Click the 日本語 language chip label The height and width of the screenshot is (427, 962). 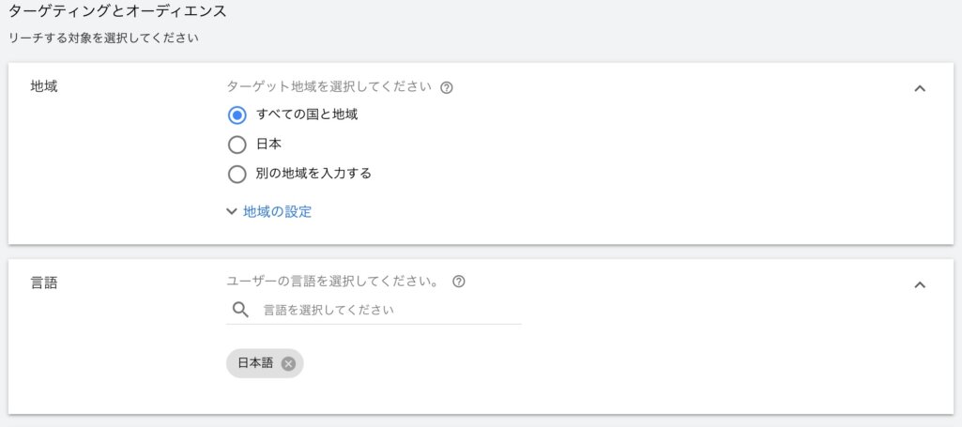pos(255,364)
